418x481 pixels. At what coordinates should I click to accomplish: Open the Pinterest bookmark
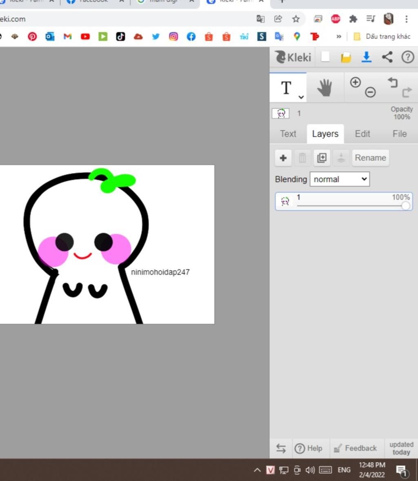32,36
